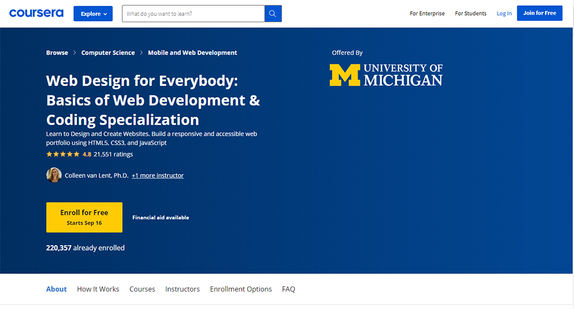Click the search magnifier button
This screenshot has width=574, height=309.
pos(273,13)
